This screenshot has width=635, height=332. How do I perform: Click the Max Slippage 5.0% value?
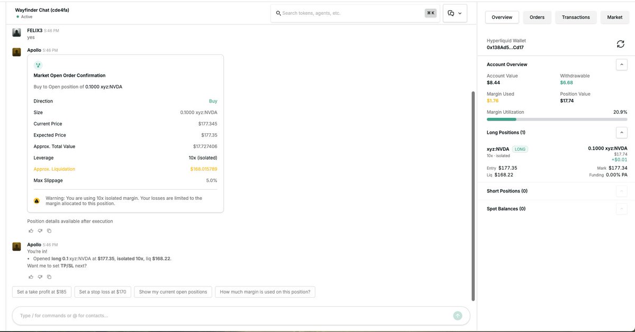click(x=212, y=180)
